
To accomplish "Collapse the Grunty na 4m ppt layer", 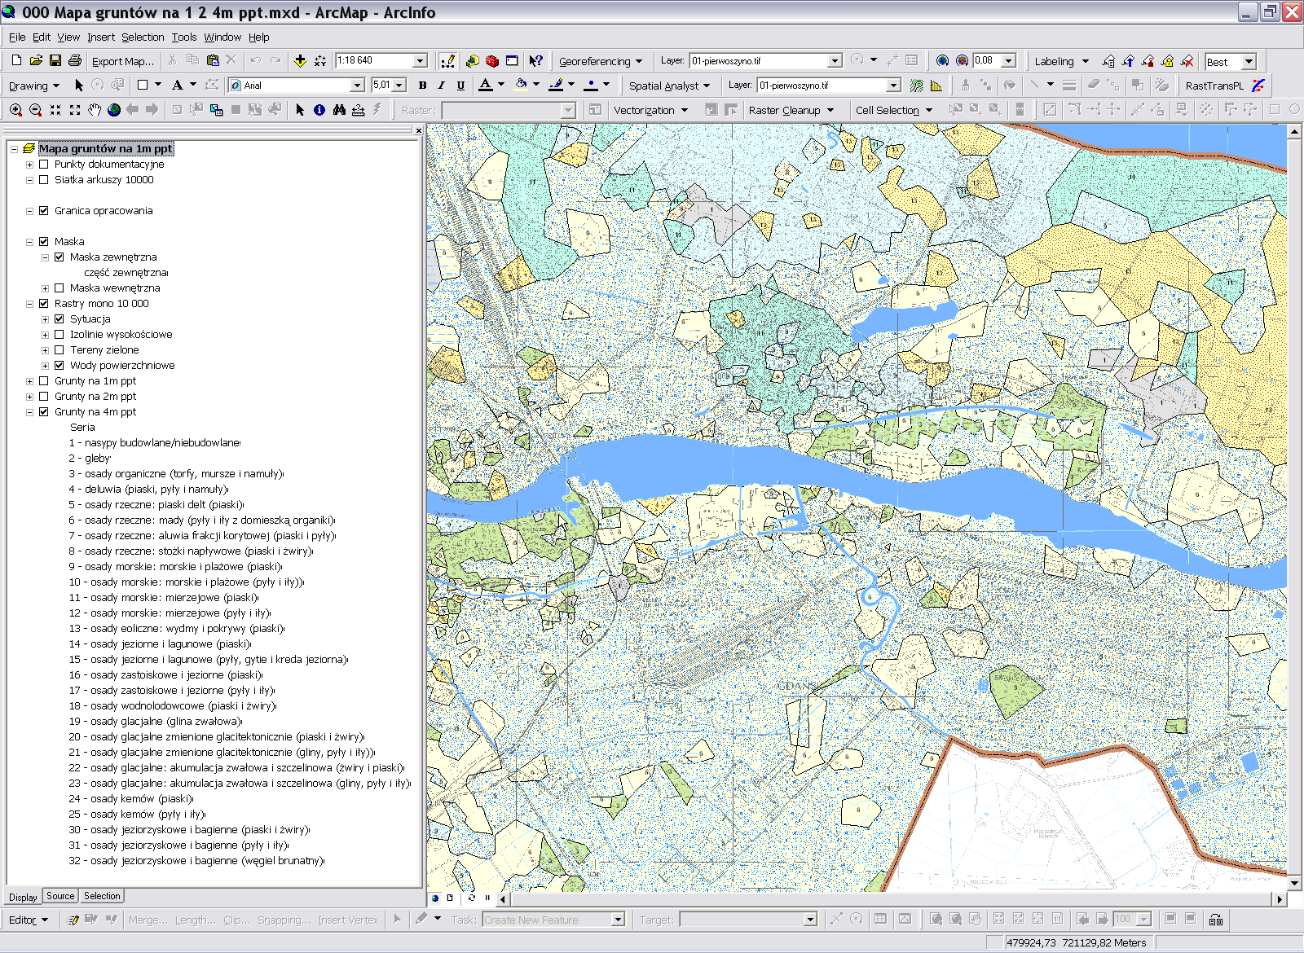I will 29,412.
